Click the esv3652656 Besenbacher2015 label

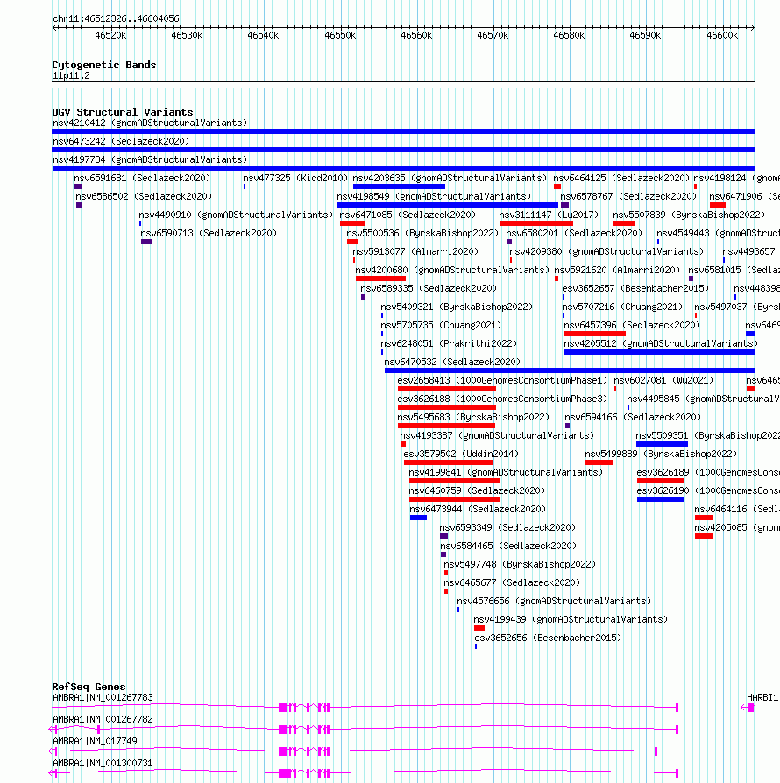point(548,638)
